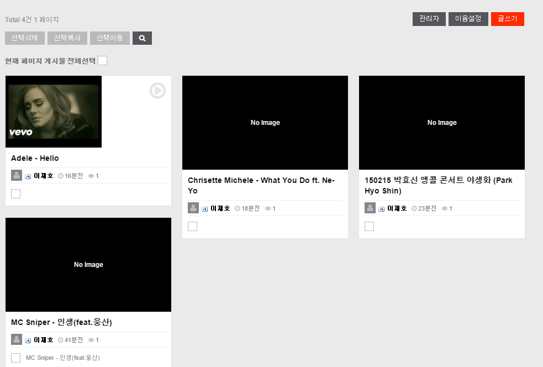
Task: Click the member badge icon on the MC Sniper card
Action: tap(28, 340)
